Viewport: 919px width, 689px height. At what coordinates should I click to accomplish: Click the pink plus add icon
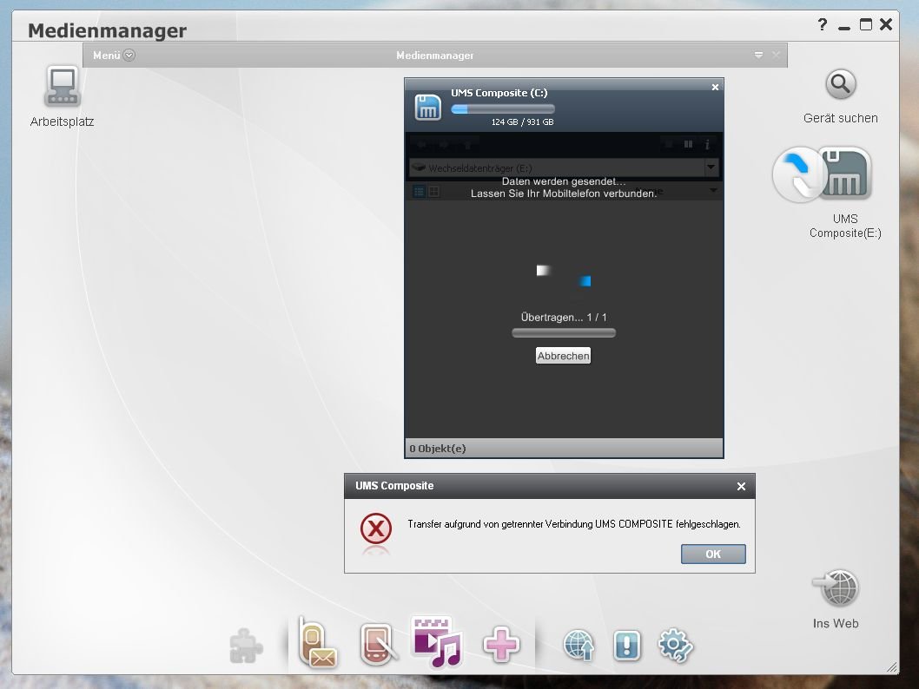501,645
